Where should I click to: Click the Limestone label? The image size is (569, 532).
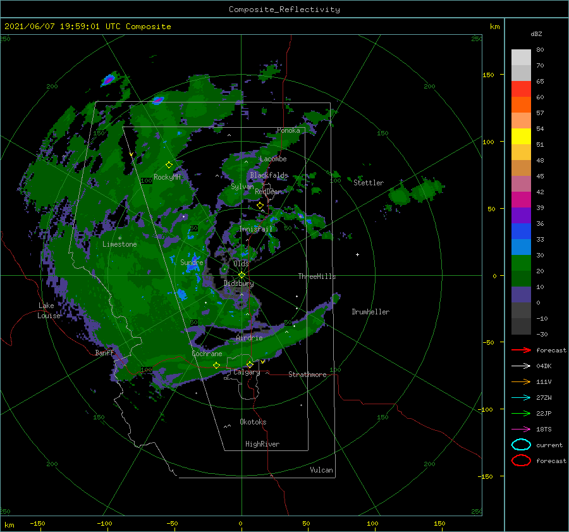tap(119, 244)
